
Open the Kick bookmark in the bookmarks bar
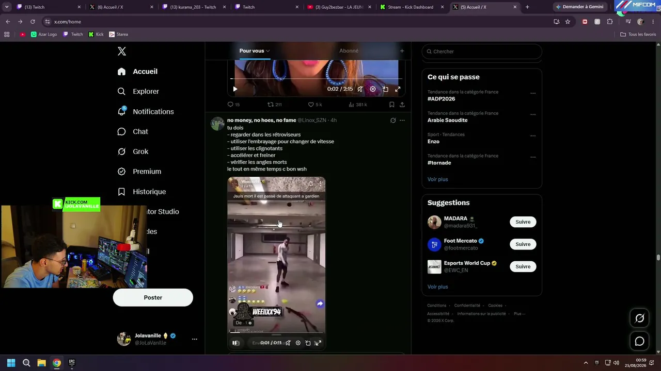tap(96, 35)
